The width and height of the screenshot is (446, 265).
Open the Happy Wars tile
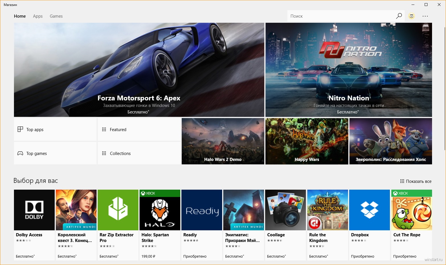[307, 141]
